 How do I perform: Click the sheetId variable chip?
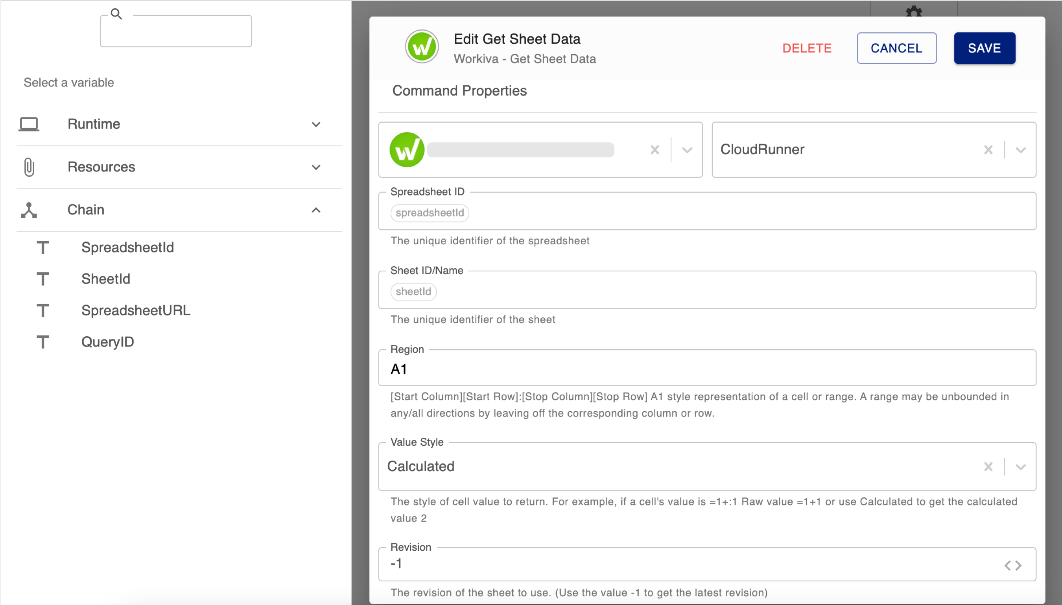tap(413, 292)
